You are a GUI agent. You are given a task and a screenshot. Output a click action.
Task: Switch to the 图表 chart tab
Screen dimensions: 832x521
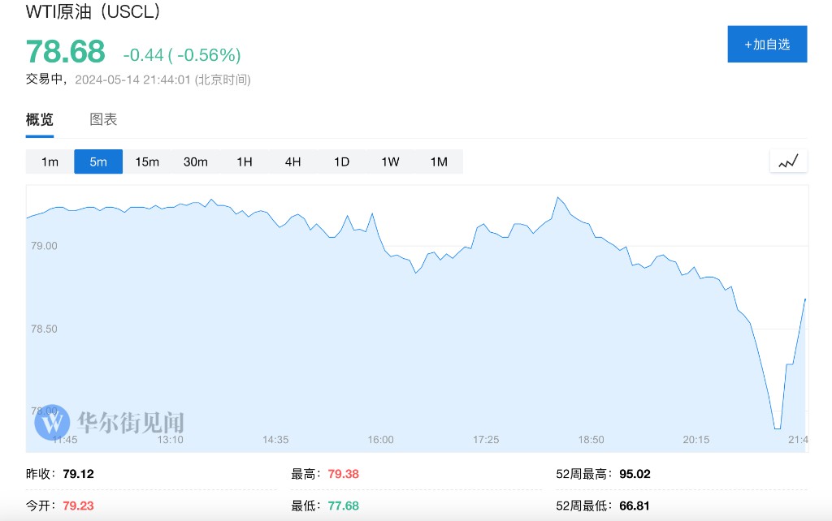pos(103,120)
